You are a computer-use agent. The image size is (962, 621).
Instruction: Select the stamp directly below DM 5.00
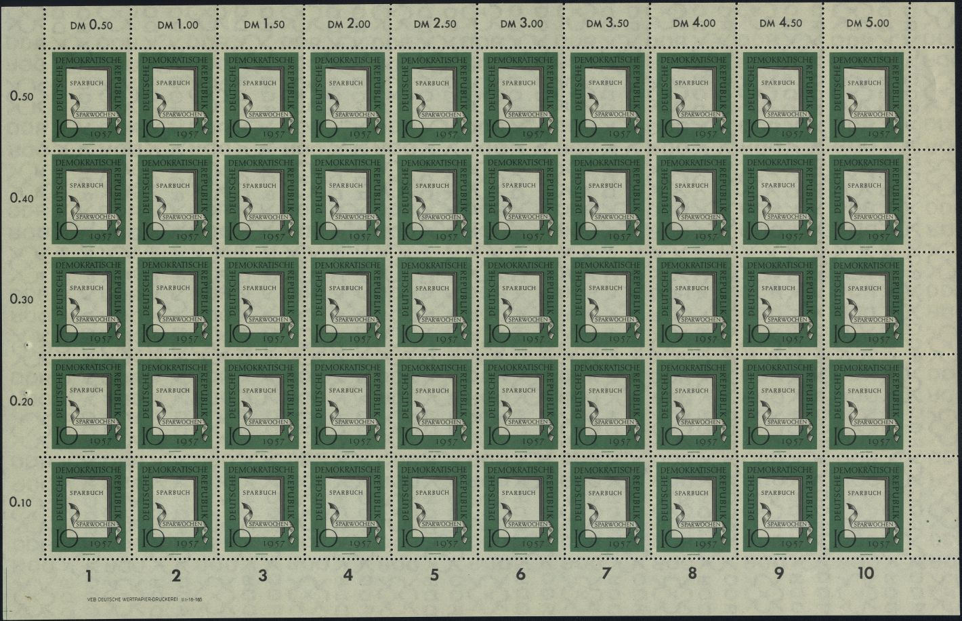tap(866, 98)
